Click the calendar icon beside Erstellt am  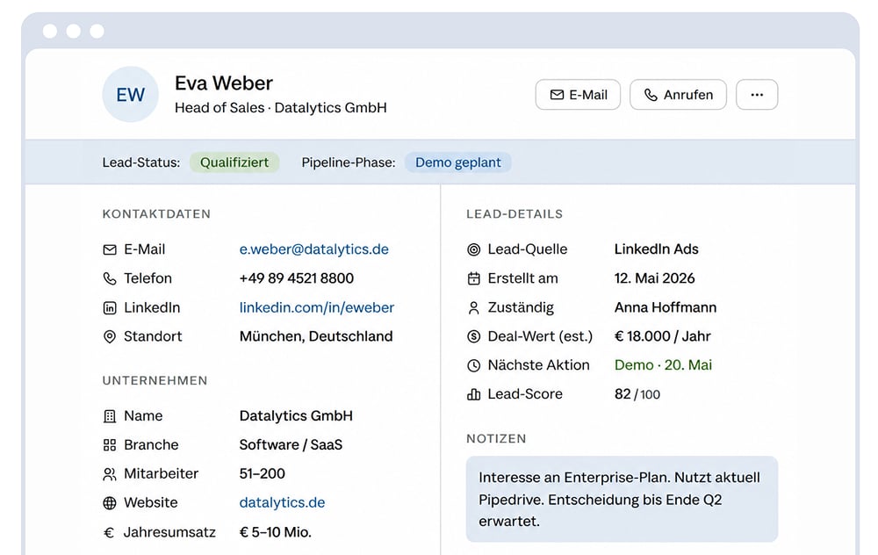[x=474, y=278]
